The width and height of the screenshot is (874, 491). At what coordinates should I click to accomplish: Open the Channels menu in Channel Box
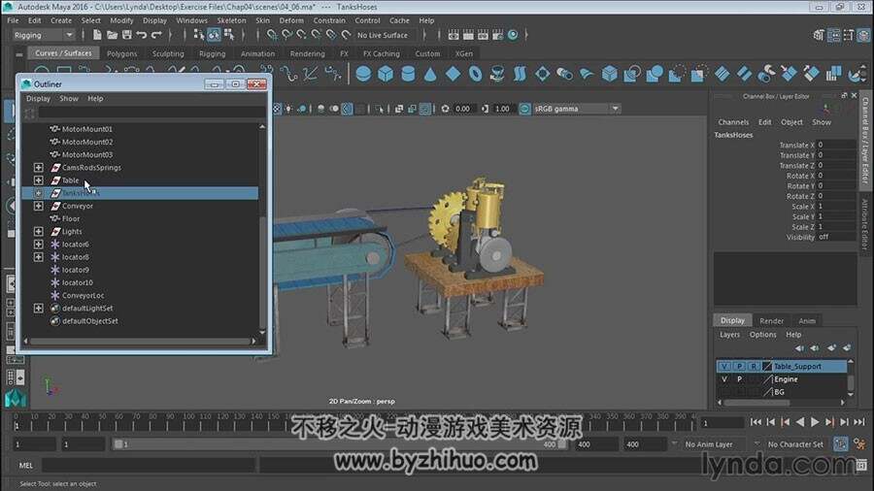[x=733, y=122]
